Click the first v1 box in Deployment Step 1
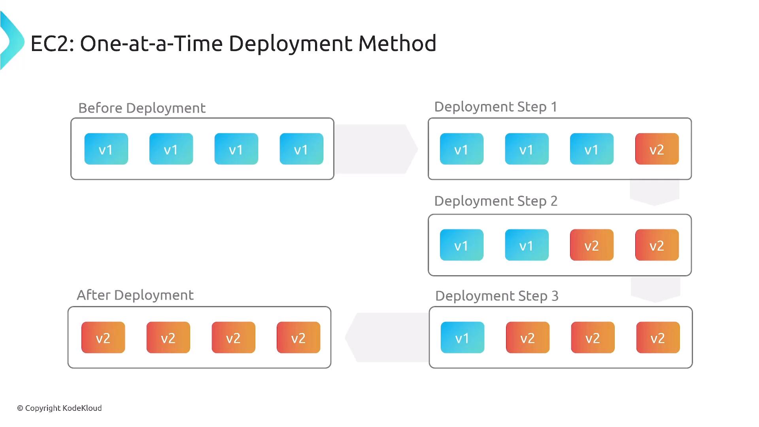The image size is (759, 427). 462,149
